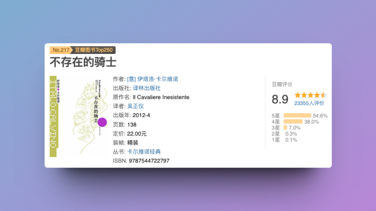
Task: Open the 豆瓣图书Top250 list link
Action: click(x=94, y=50)
